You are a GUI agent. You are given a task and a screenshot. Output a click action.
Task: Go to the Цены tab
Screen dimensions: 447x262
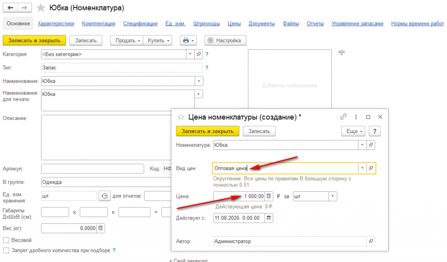coord(234,24)
